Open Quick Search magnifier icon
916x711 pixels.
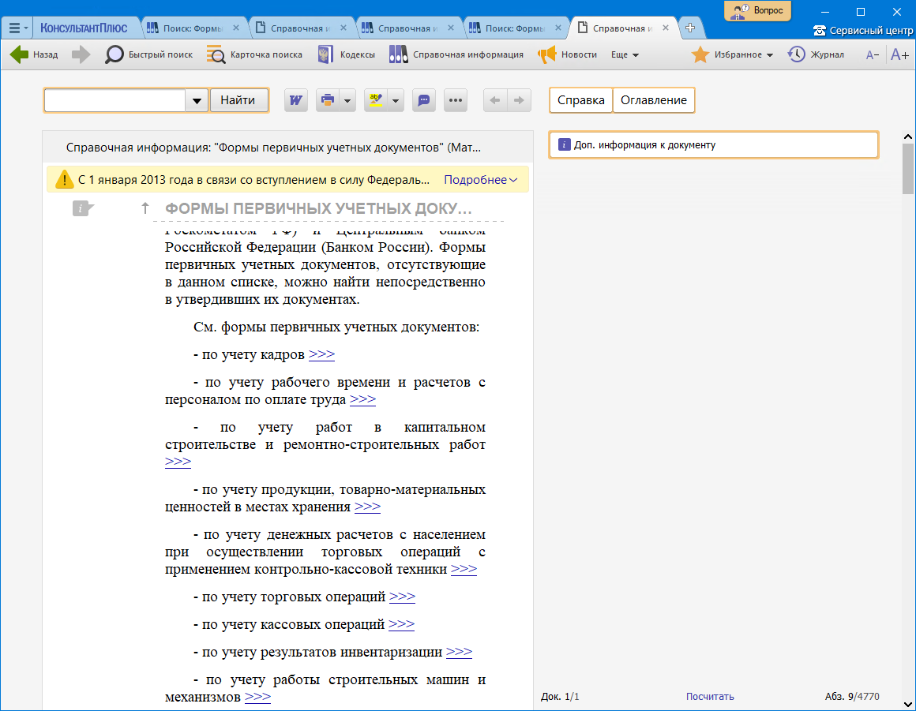(x=114, y=54)
